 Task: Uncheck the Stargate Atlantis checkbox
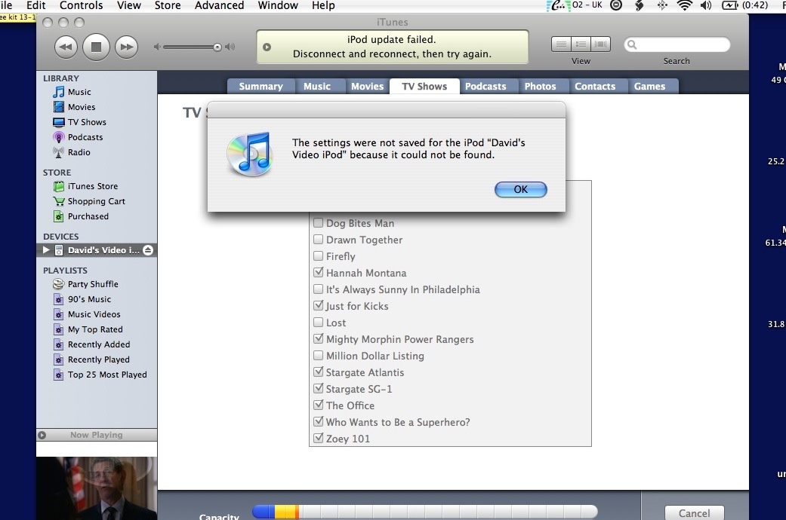pos(318,372)
